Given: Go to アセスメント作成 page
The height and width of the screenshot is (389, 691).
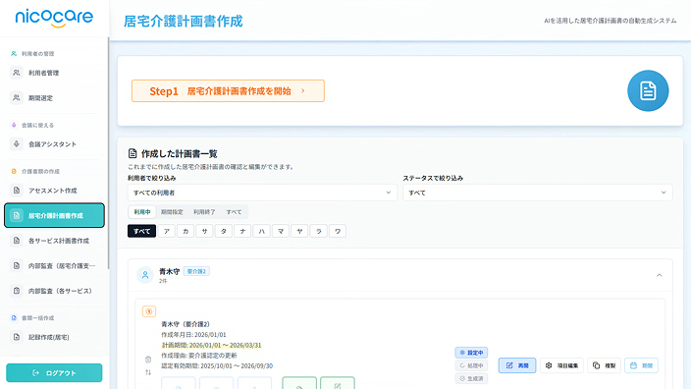Looking at the screenshot, I should coord(54,191).
